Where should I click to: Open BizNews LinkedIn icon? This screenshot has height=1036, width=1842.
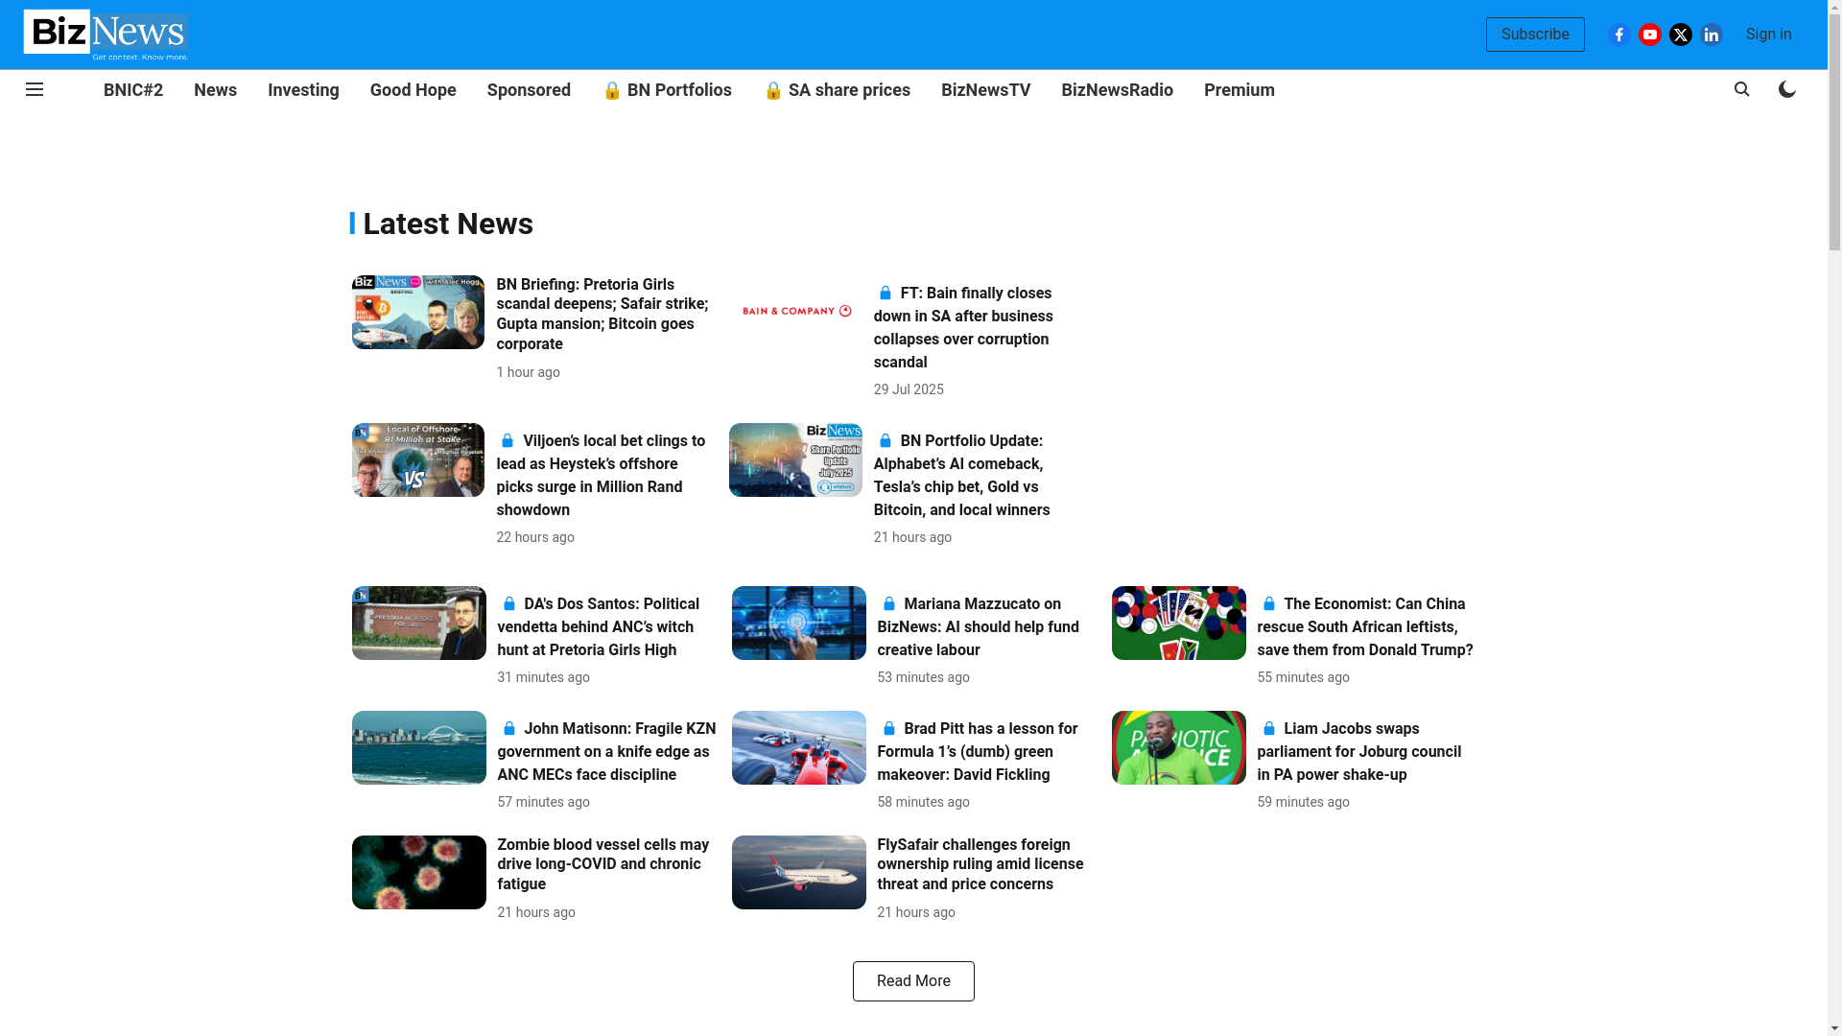coord(1712,35)
